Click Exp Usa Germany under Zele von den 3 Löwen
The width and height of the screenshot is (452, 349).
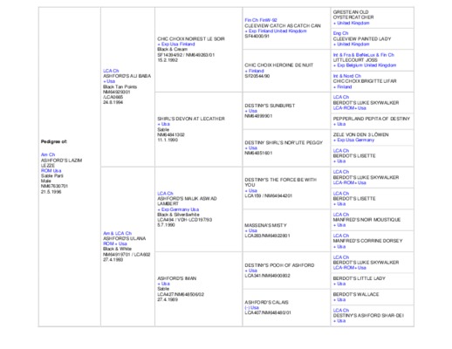point(353,140)
